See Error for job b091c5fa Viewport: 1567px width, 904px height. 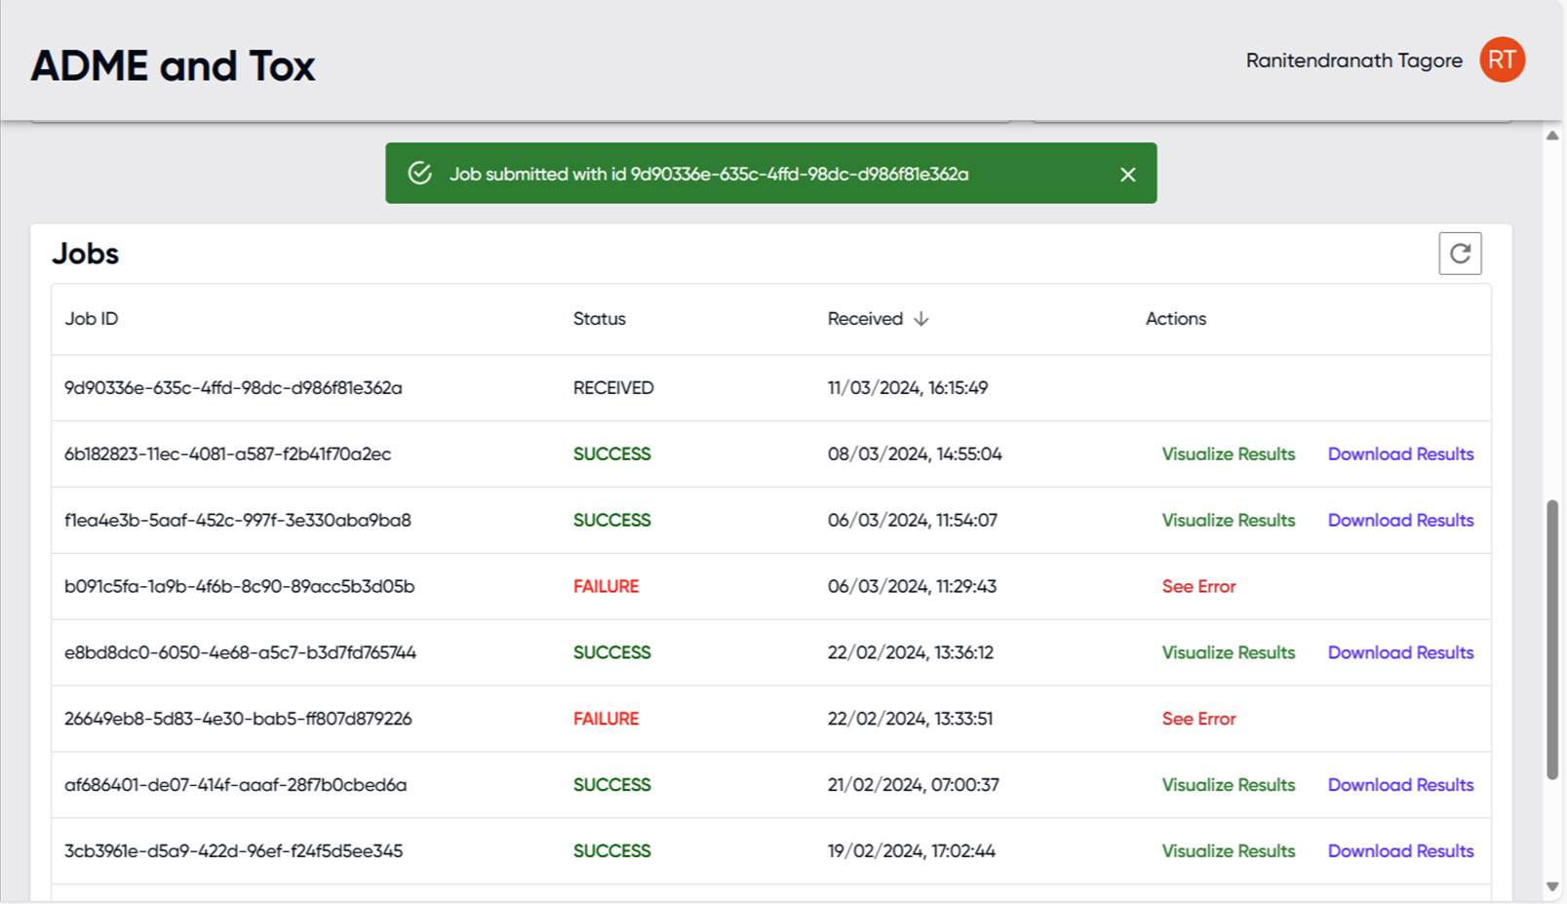tap(1198, 587)
